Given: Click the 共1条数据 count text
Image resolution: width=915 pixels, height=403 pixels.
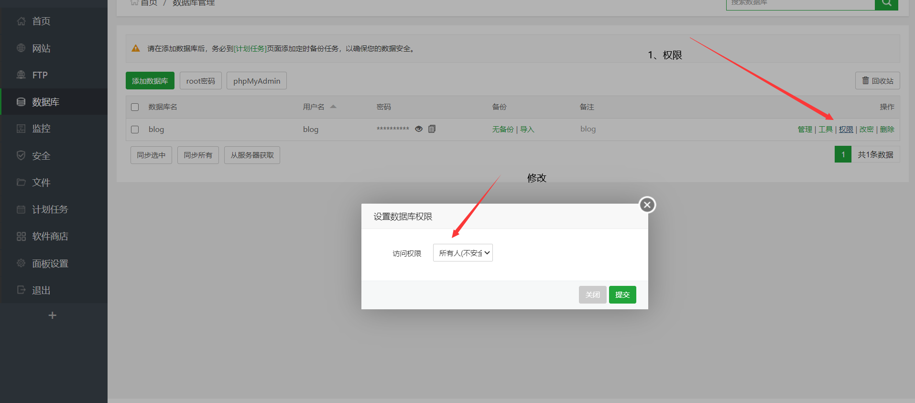Looking at the screenshot, I should [875, 154].
